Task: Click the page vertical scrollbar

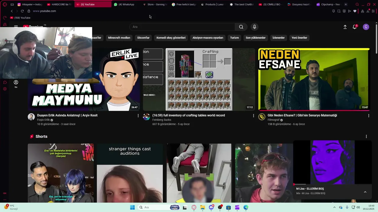Action: tap(376, 38)
